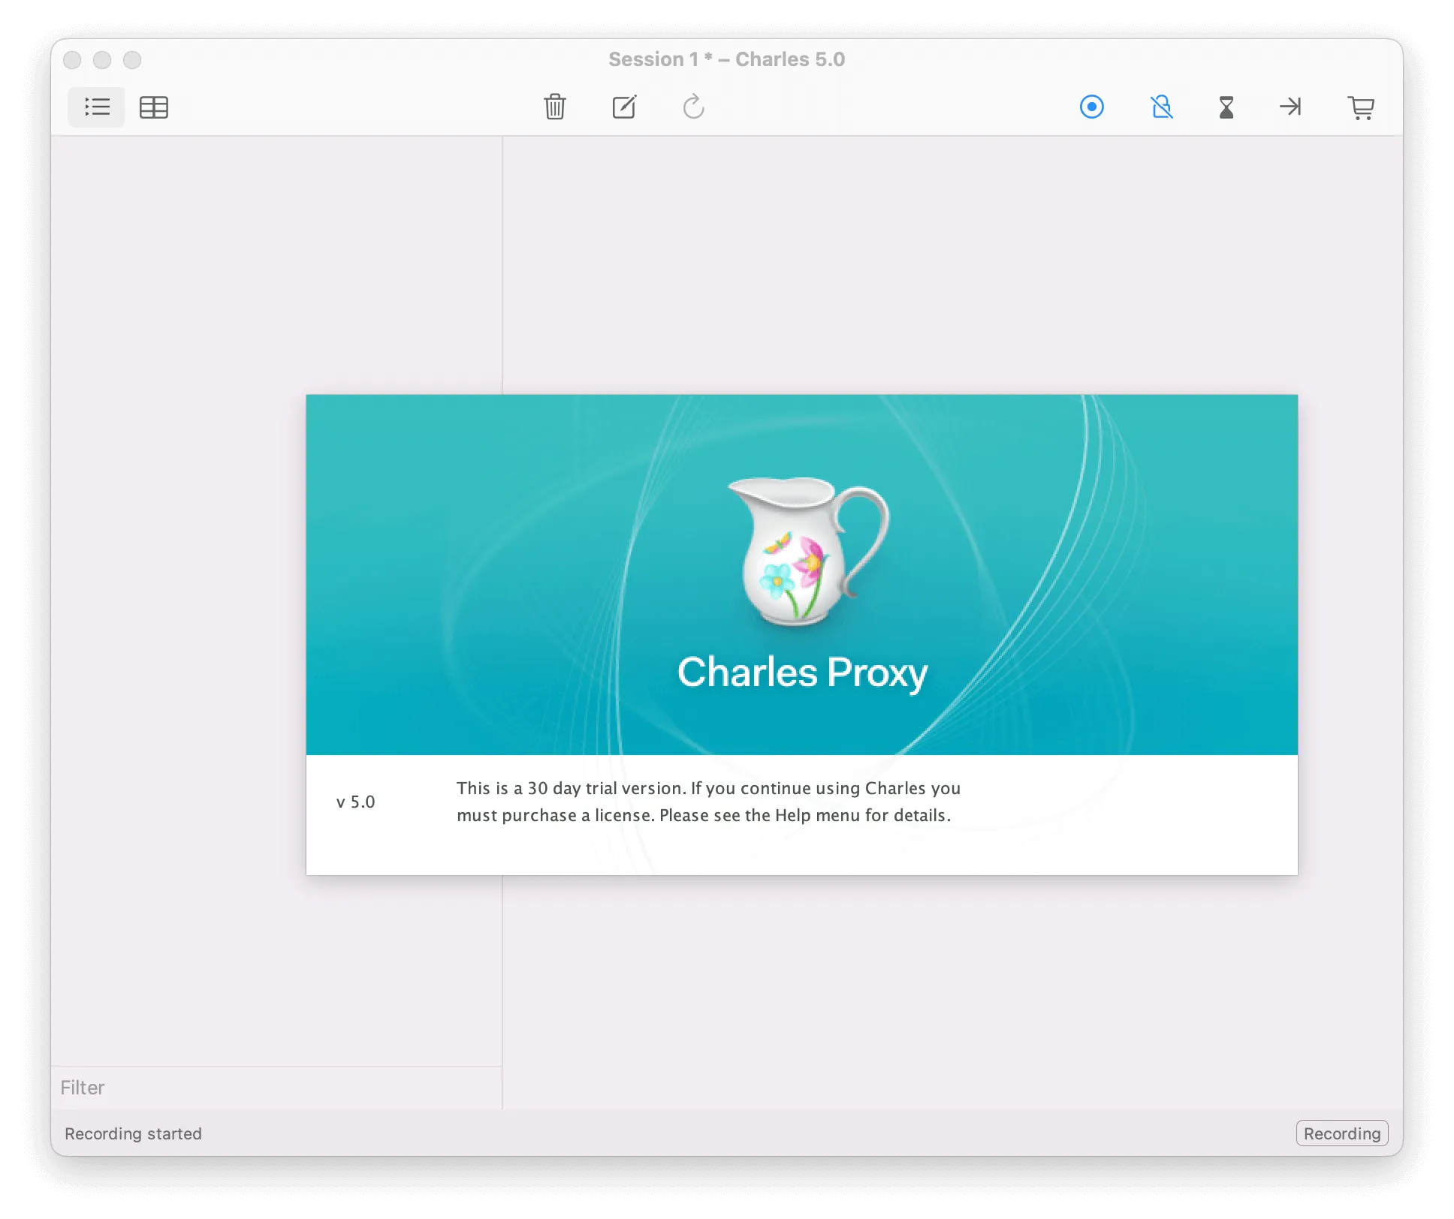
Task: Switch to Sequence table view
Action: (154, 107)
